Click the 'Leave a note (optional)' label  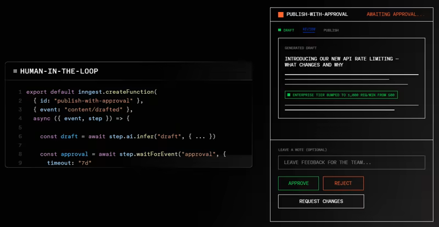(x=302, y=150)
